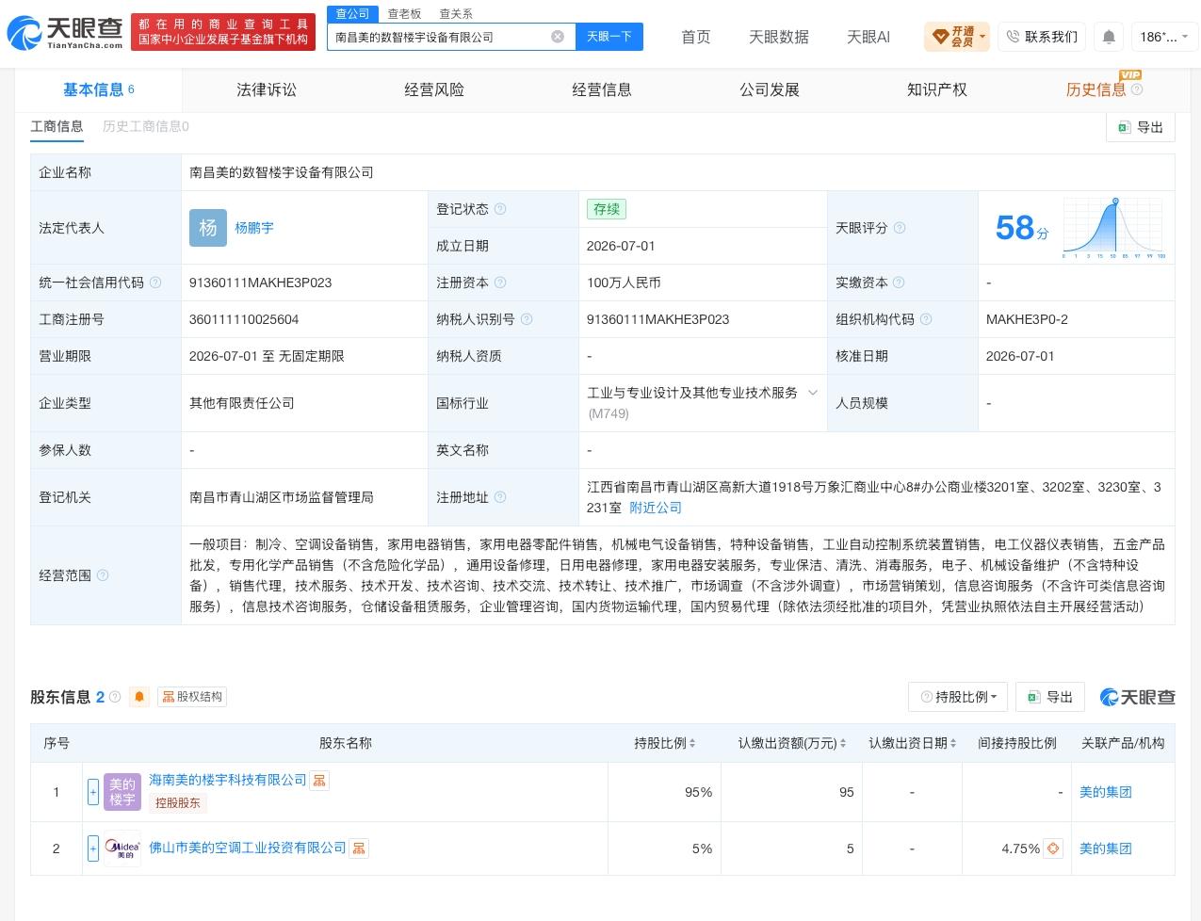Image resolution: width=1201 pixels, height=921 pixels.
Task: Click the 联系我们 button
Action: (x=1042, y=37)
